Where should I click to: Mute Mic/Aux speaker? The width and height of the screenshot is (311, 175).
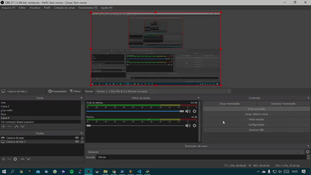click(188, 126)
